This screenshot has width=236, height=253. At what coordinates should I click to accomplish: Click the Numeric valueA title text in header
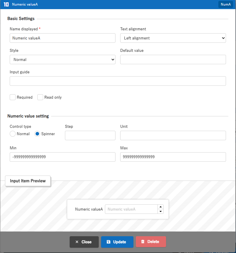click(25, 4)
